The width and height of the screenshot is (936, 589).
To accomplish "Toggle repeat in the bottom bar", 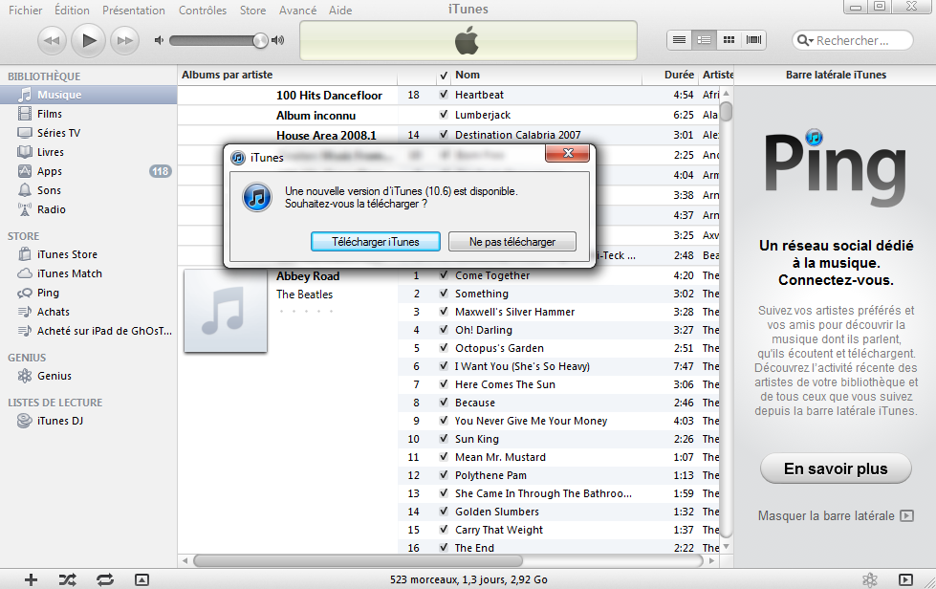I will (x=105, y=579).
